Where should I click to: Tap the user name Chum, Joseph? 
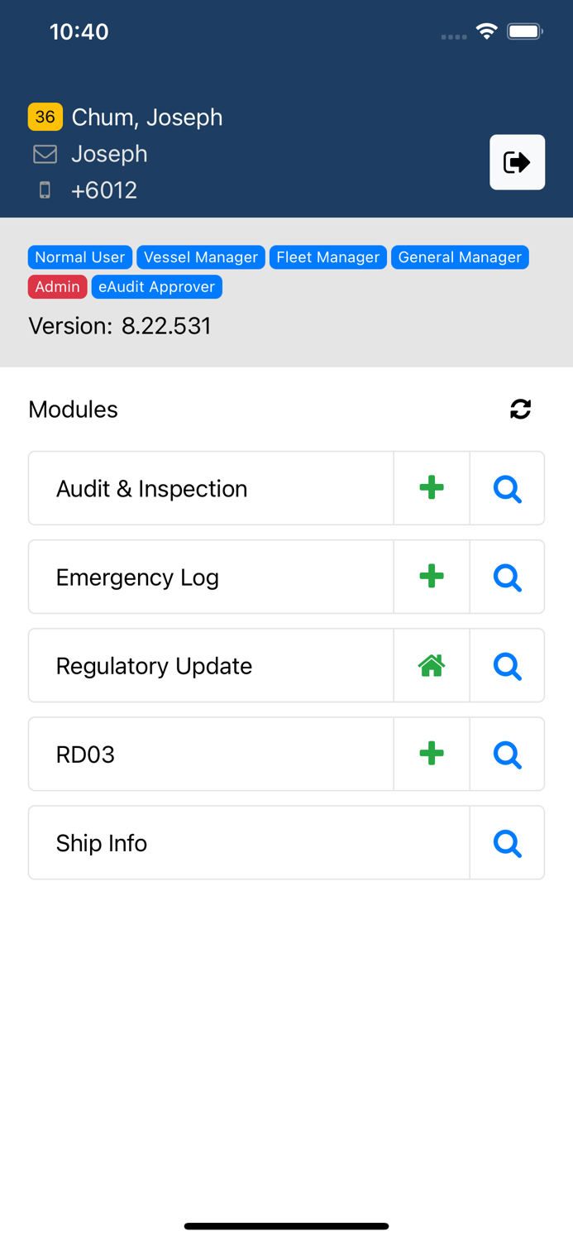click(x=146, y=117)
